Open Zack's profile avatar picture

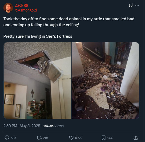point(8,8)
